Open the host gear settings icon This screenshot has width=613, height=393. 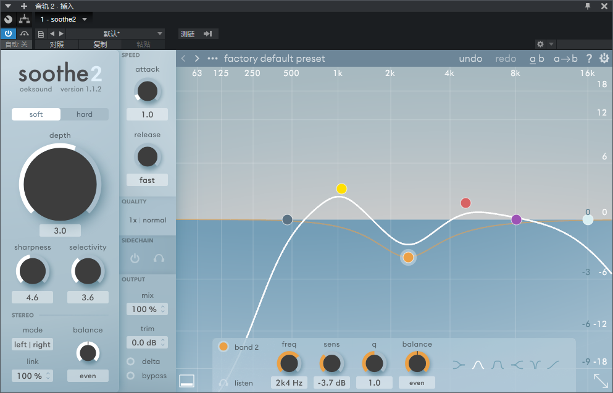tap(540, 44)
